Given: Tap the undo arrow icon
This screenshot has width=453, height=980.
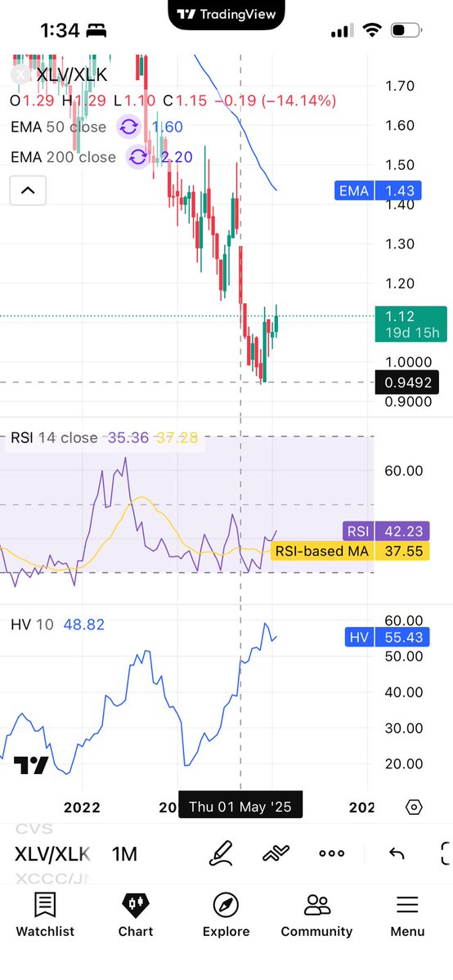Looking at the screenshot, I should [x=397, y=853].
